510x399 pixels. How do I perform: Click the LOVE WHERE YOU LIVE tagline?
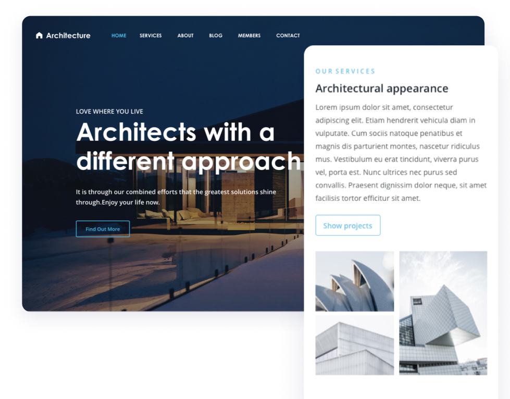pyautogui.click(x=109, y=111)
